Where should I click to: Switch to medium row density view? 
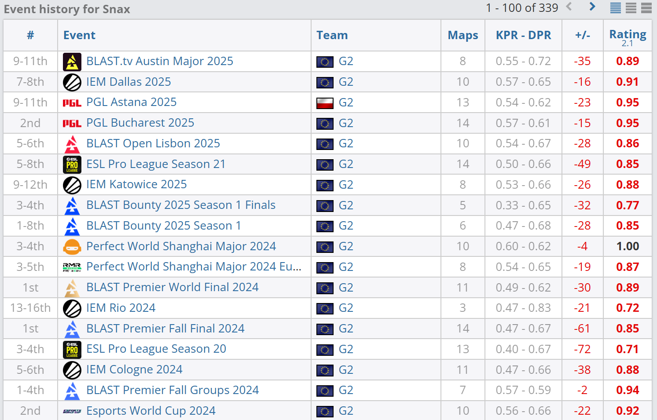click(631, 8)
